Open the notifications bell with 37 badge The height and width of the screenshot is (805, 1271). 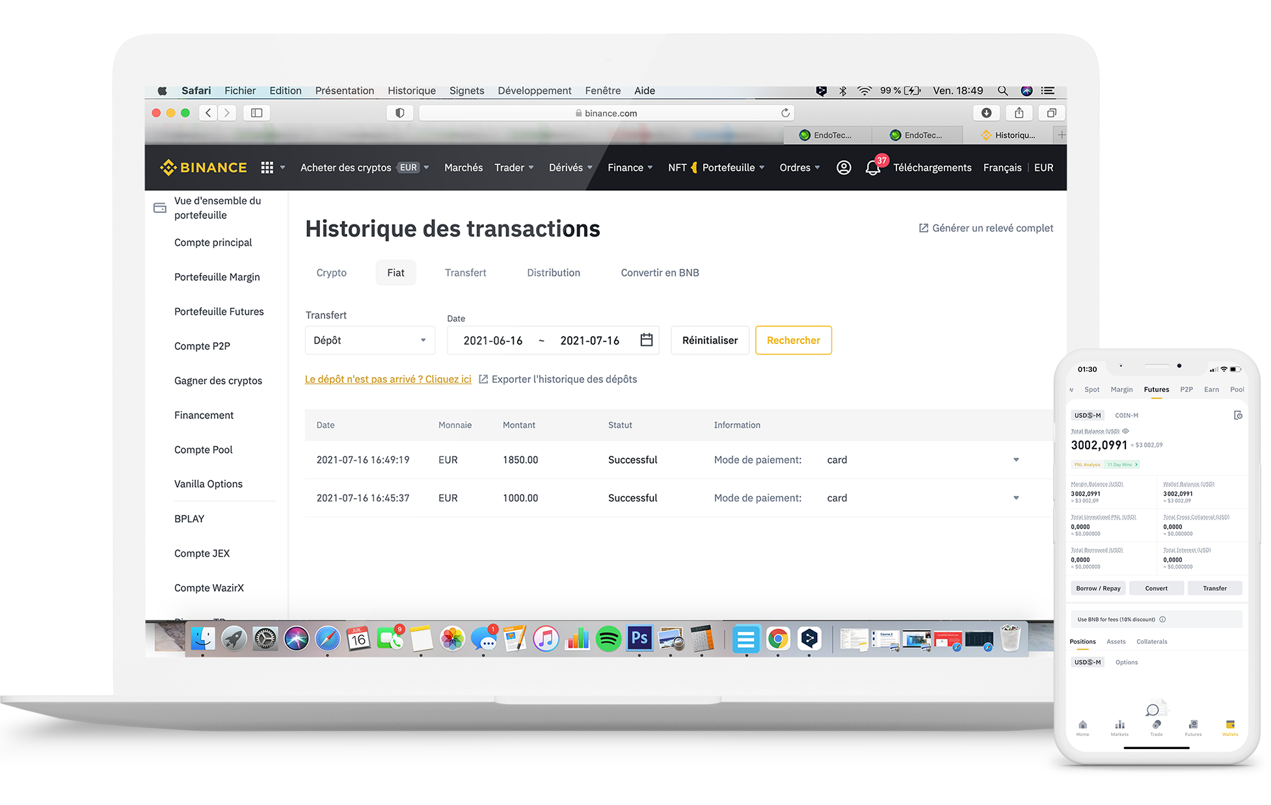[872, 168]
